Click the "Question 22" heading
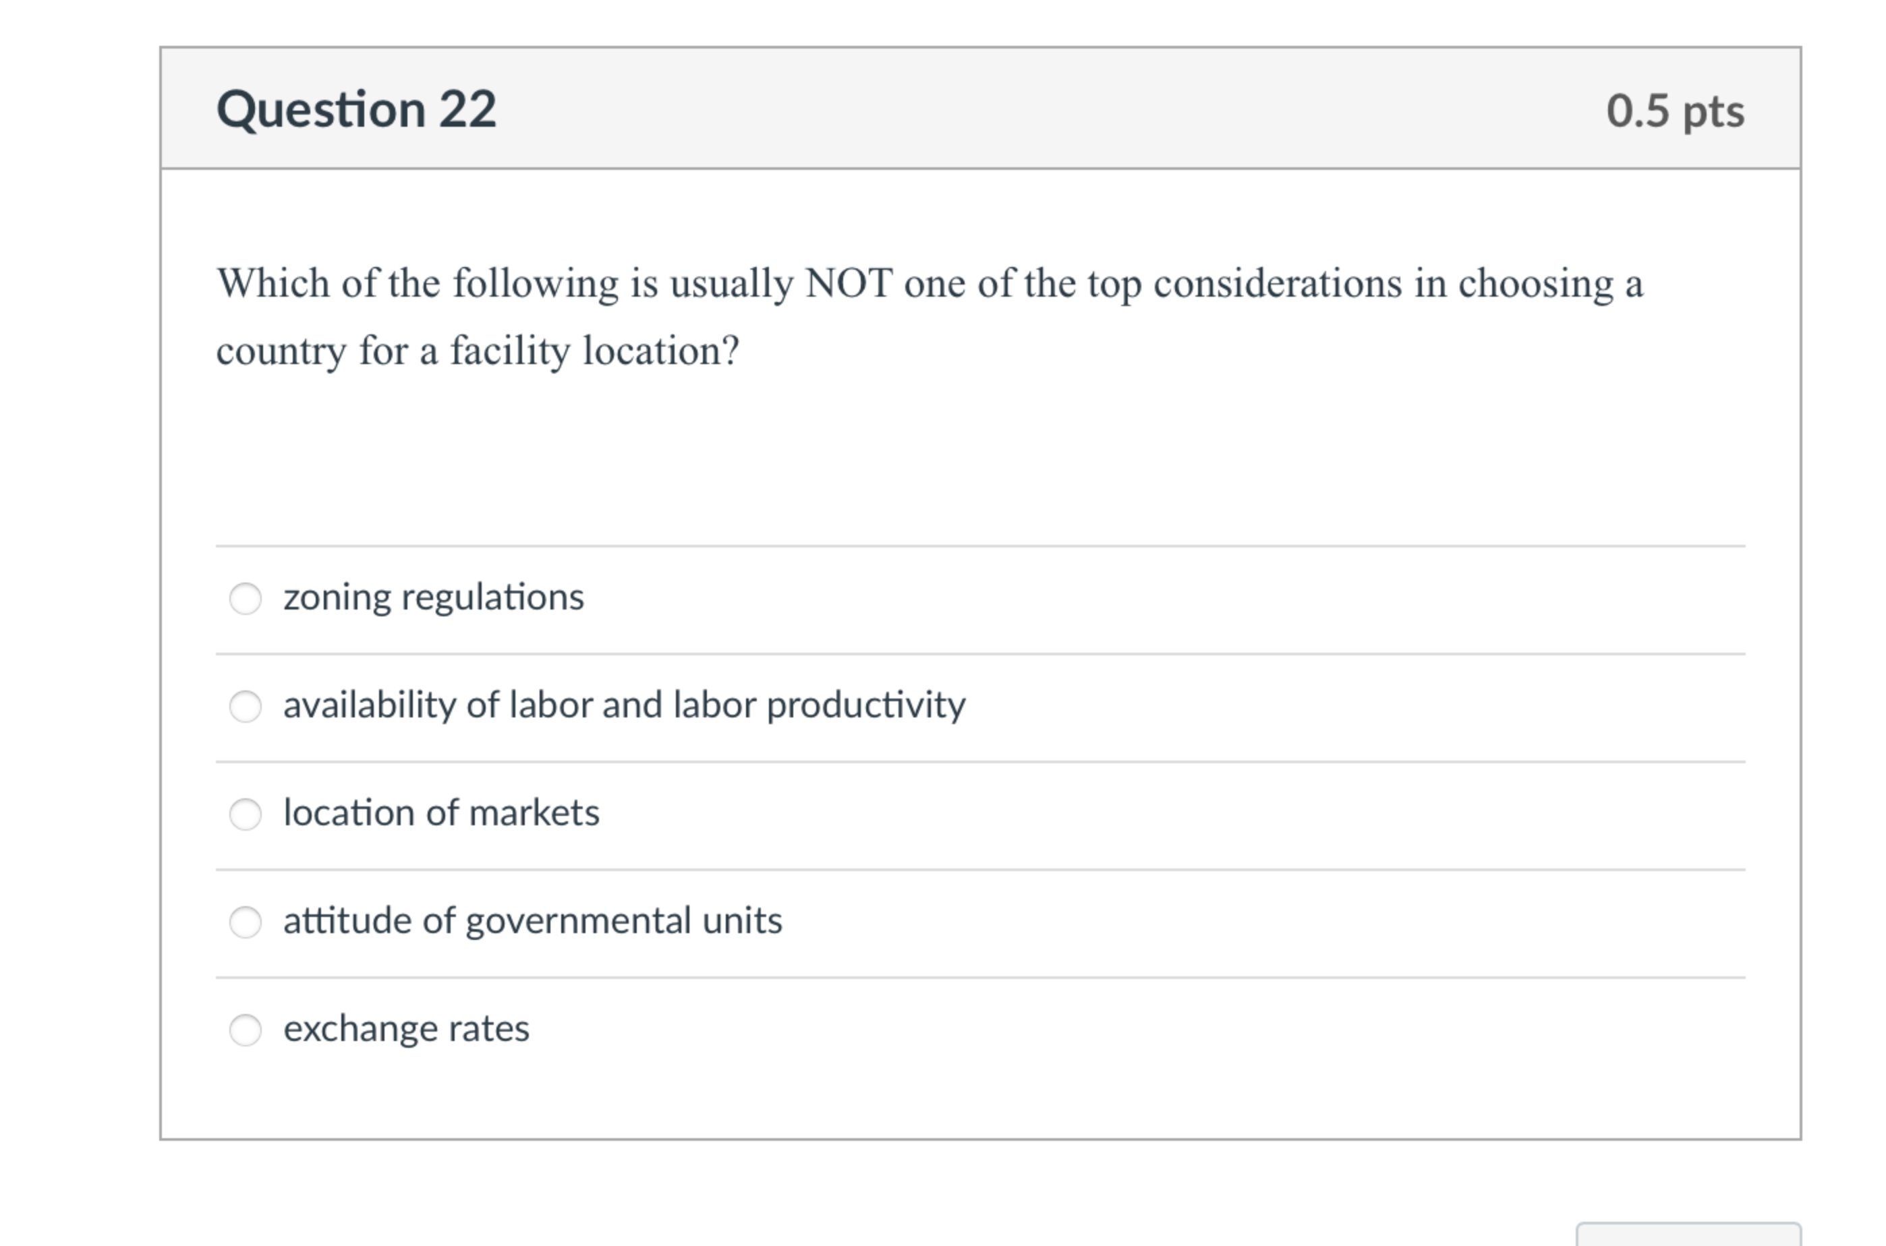 (360, 108)
